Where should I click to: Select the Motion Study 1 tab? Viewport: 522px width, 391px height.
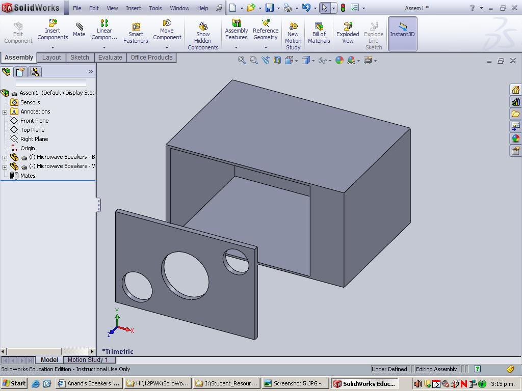[x=89, y=359]
